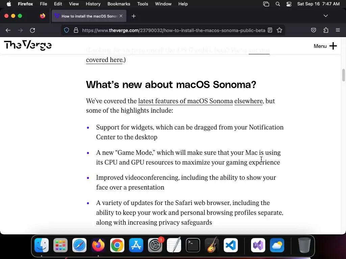Launch Visual Studio Code from Dock

(x=231, y=245)
